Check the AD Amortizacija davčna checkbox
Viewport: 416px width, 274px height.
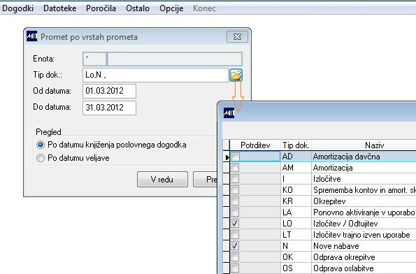pos(235,157)
